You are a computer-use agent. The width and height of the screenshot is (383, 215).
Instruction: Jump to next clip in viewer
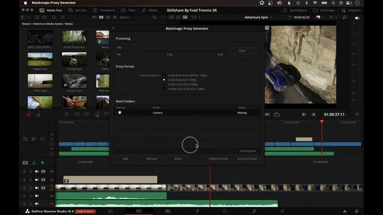coord(268,114)
